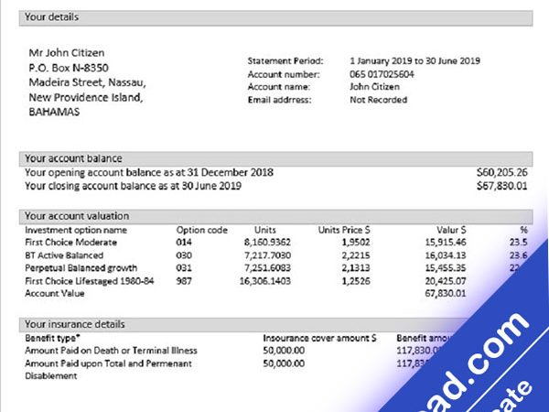Click the 'BT Active Balanced' row name
The width and height of the screenshot is (549, 412).
pyautogui.click(x=64, y=255)
